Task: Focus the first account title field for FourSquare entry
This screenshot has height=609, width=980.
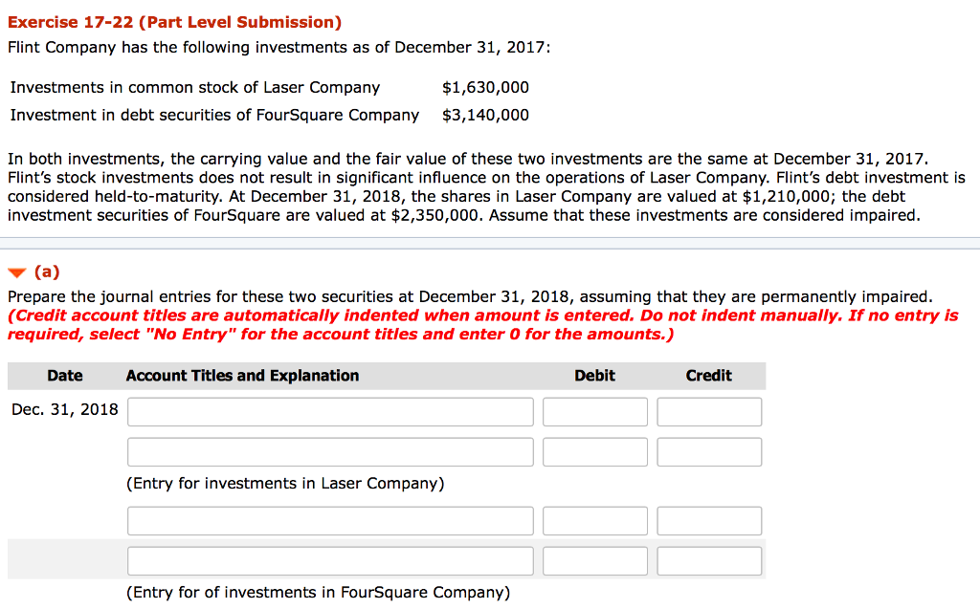Action: (x=330, y=521)
